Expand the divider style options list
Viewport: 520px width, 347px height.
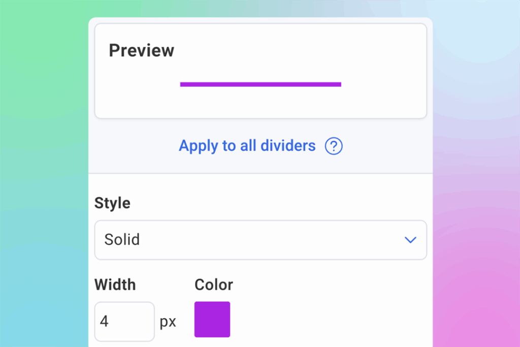pos(261,240)
